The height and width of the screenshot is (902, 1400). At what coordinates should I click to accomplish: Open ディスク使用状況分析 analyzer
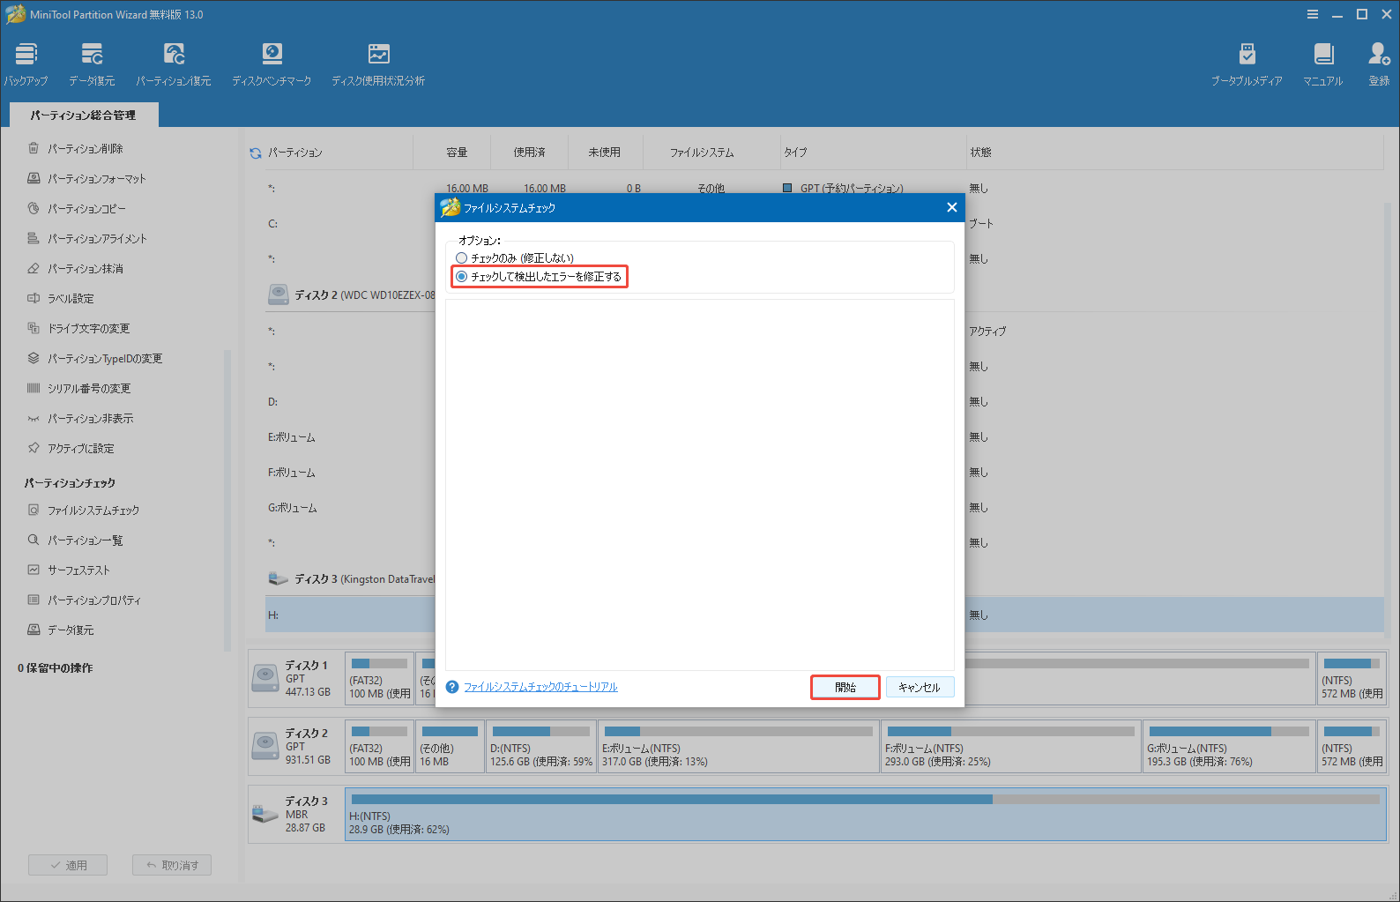point(378,64)
